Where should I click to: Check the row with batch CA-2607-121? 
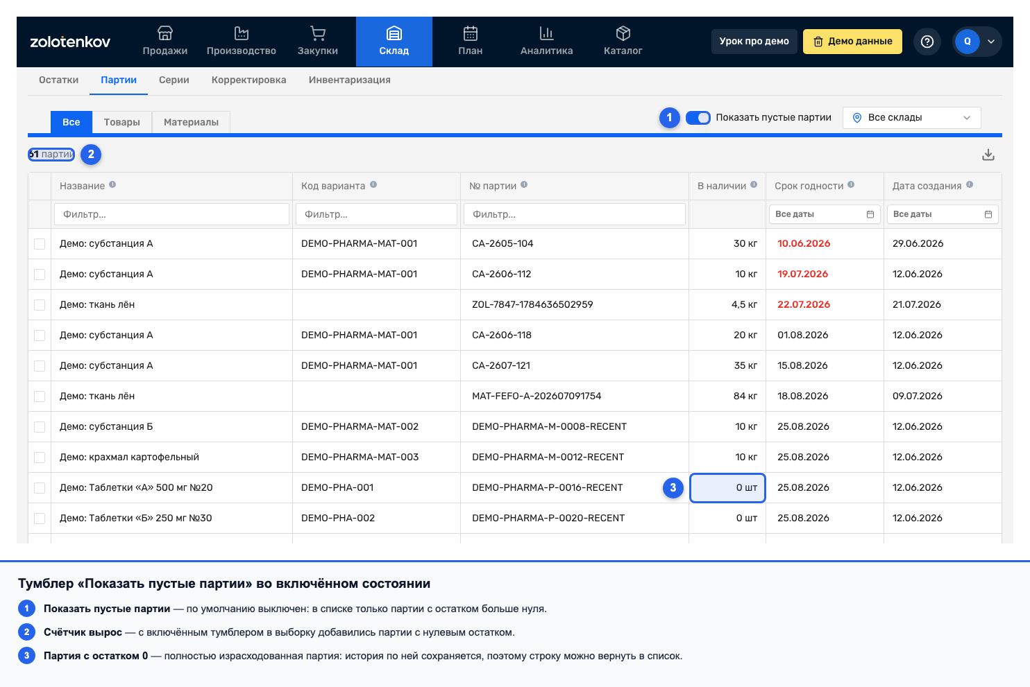[x=40, y=366]
